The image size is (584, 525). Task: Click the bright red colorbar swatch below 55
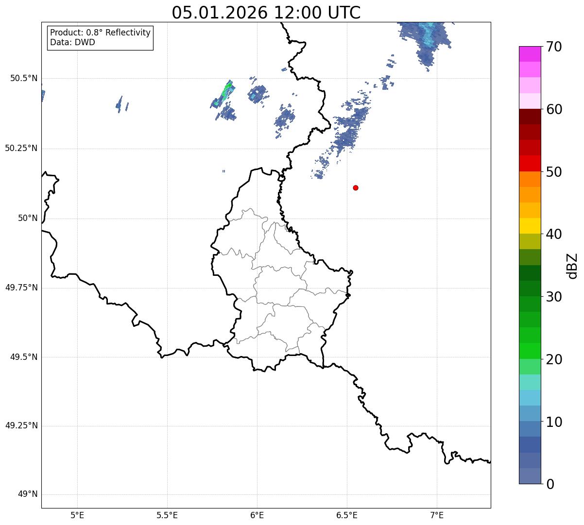530,163
